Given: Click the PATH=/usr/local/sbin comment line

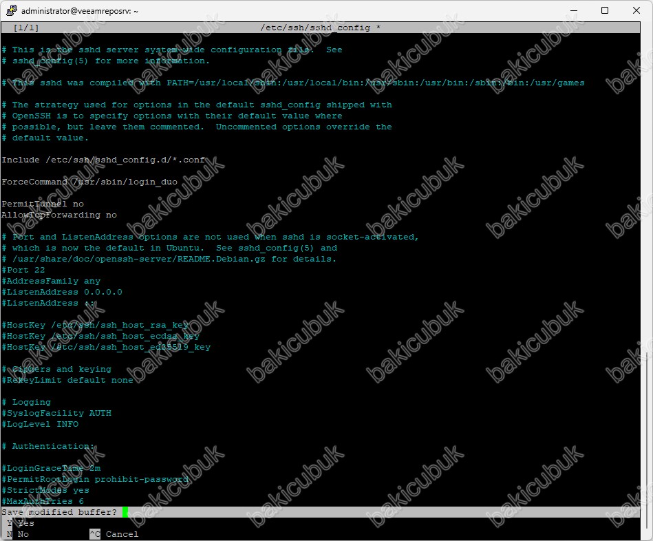Looking at the screenshot, I should pos(293,83).
